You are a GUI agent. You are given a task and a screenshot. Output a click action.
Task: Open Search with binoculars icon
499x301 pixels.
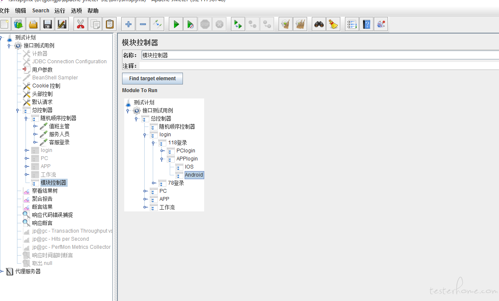319,24
